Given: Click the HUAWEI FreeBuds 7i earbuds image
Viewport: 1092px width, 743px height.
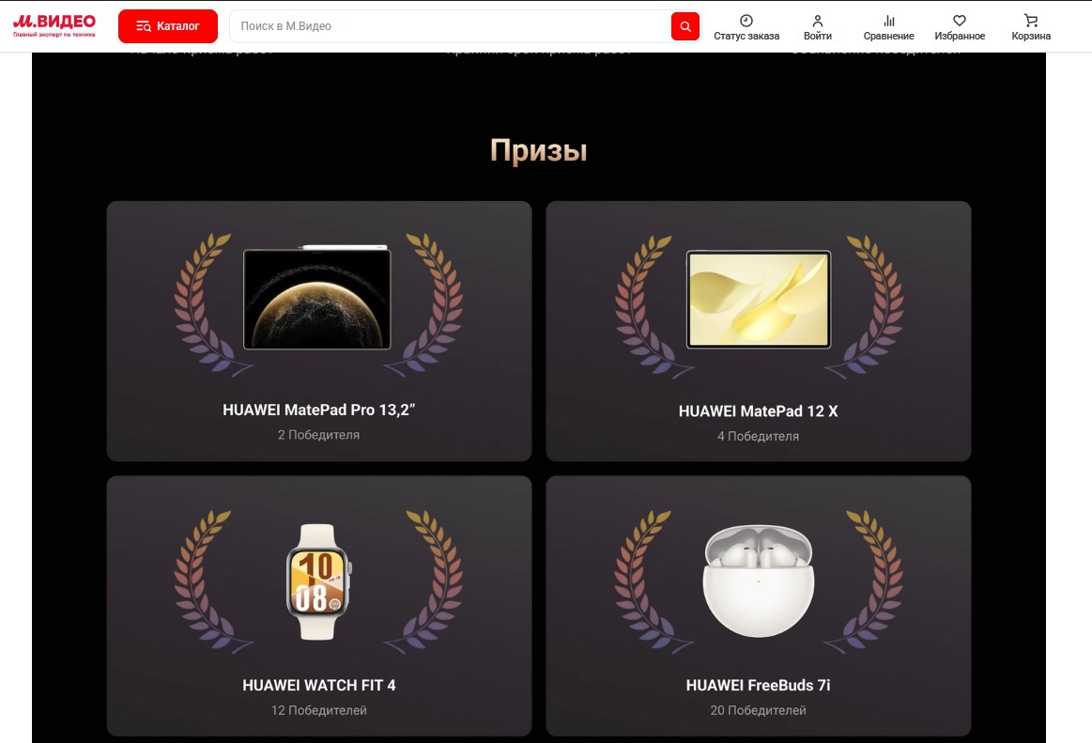Looking at the screenshot, I should 758,580.
